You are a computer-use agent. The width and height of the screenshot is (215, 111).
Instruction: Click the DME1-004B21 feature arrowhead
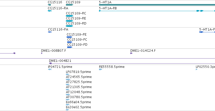50,63
